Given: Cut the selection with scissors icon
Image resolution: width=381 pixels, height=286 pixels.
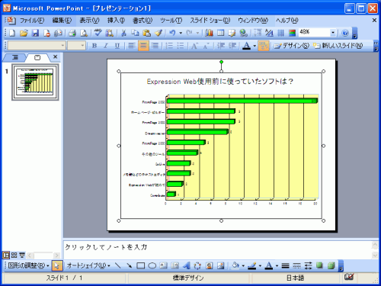Looking at the screenshot, I should (123, 33).
